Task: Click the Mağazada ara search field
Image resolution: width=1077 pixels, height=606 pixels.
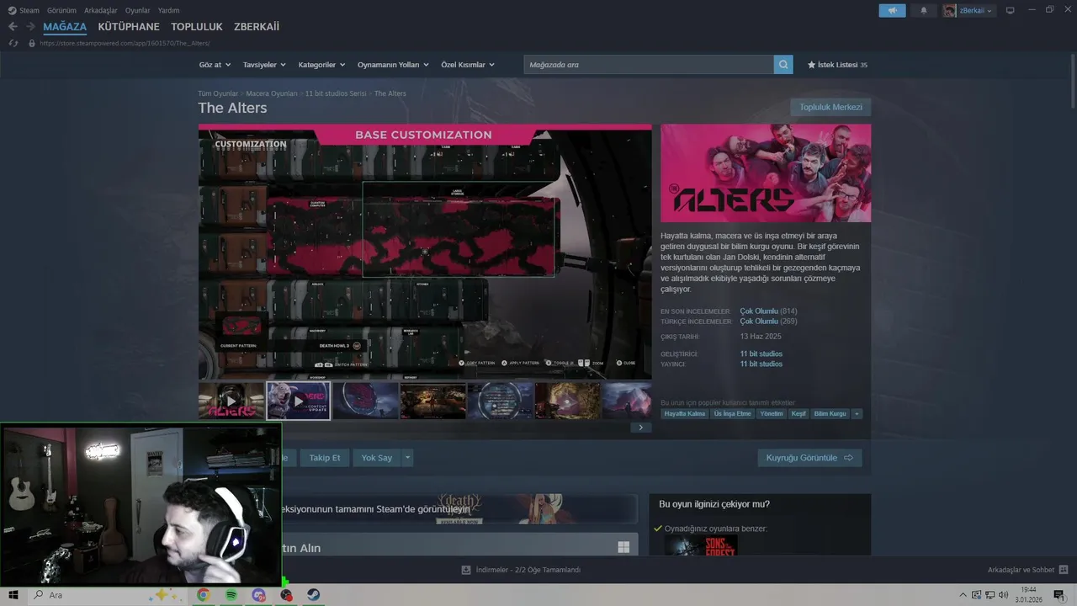Action: pyautogui.click(x=649, y=65)
